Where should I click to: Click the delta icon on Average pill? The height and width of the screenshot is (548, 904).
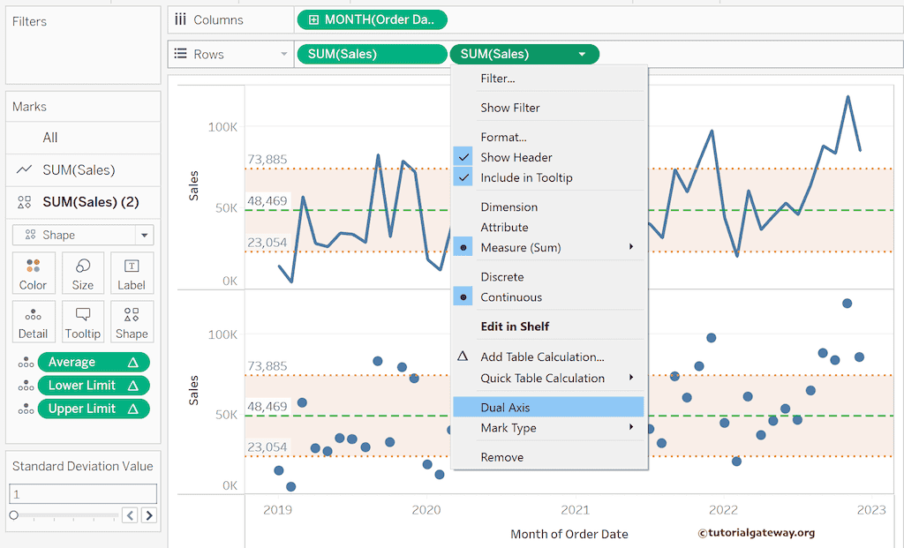coord(133,363)
